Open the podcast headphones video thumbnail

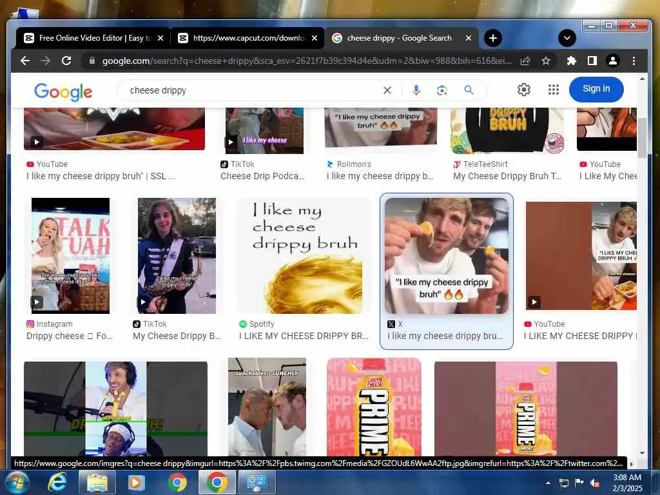pos(116,408)
